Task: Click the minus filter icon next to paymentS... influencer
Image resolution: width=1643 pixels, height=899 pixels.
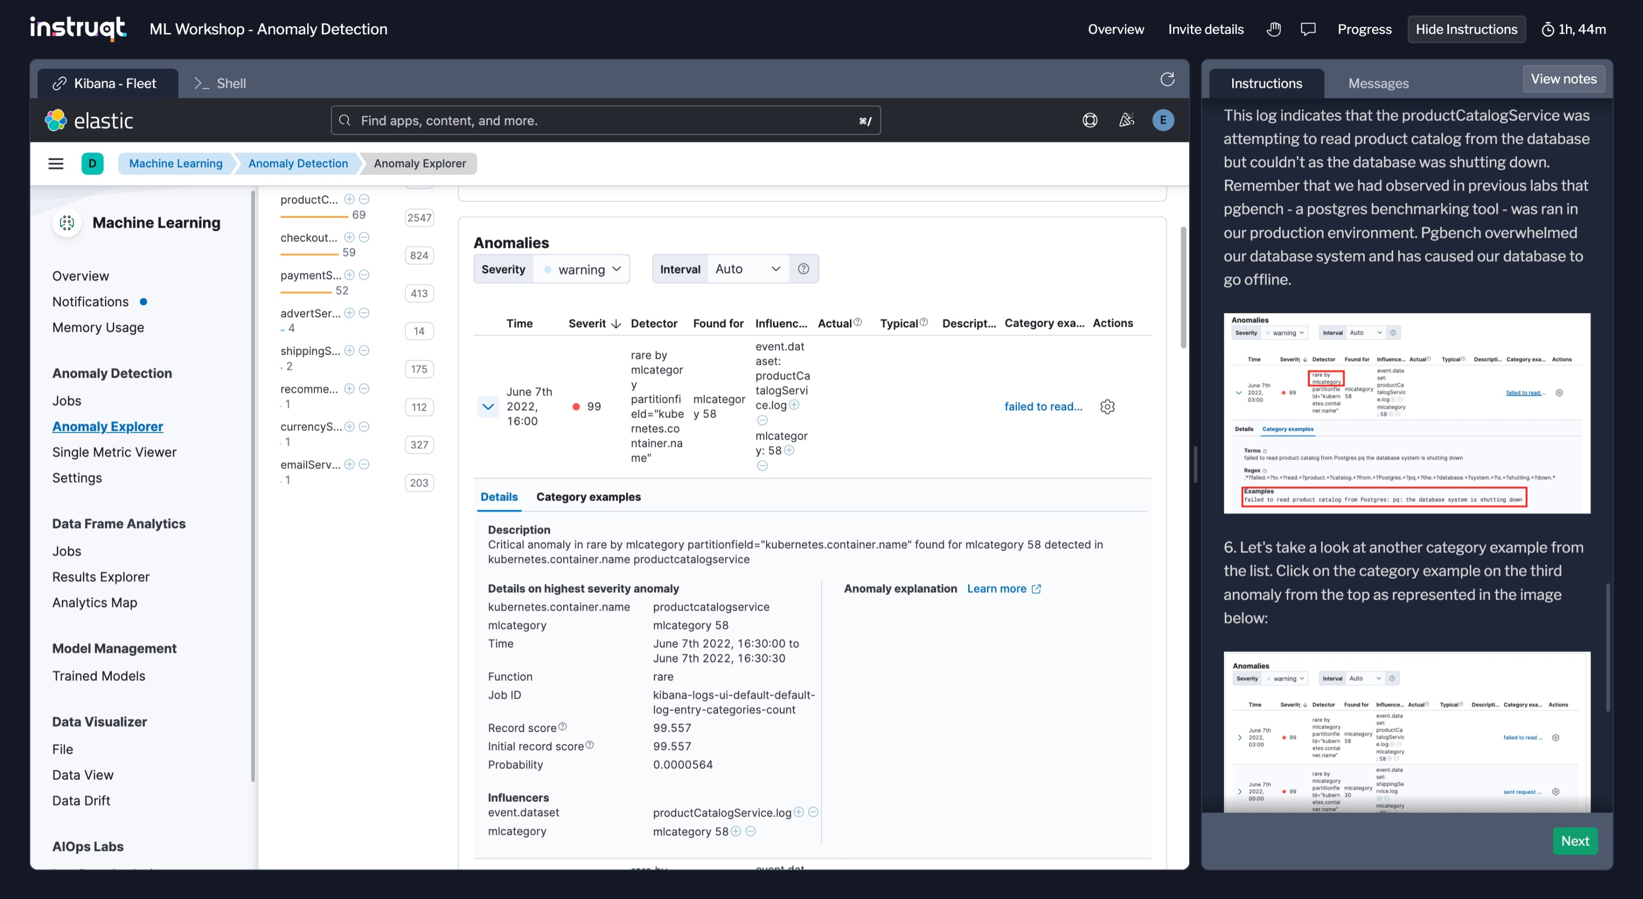Action: tap(364, 275)
